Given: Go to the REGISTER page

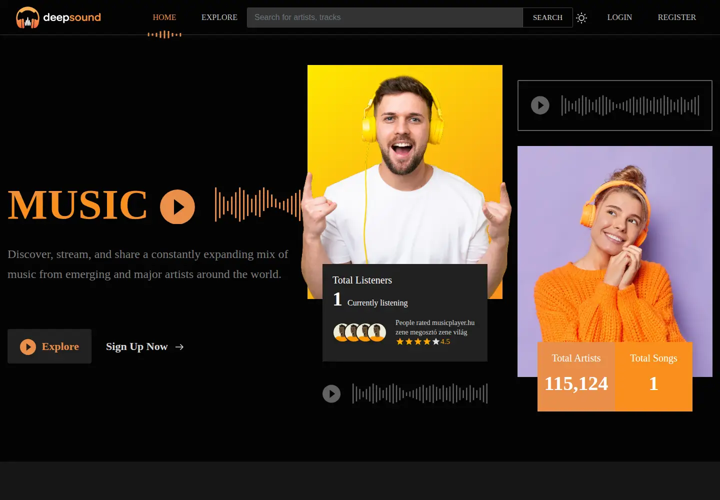Looking at the screenshot, I should coord(677,17).
